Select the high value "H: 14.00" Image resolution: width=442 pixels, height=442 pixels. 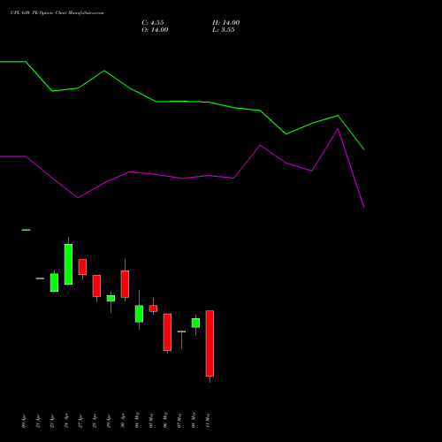(226, 23)
